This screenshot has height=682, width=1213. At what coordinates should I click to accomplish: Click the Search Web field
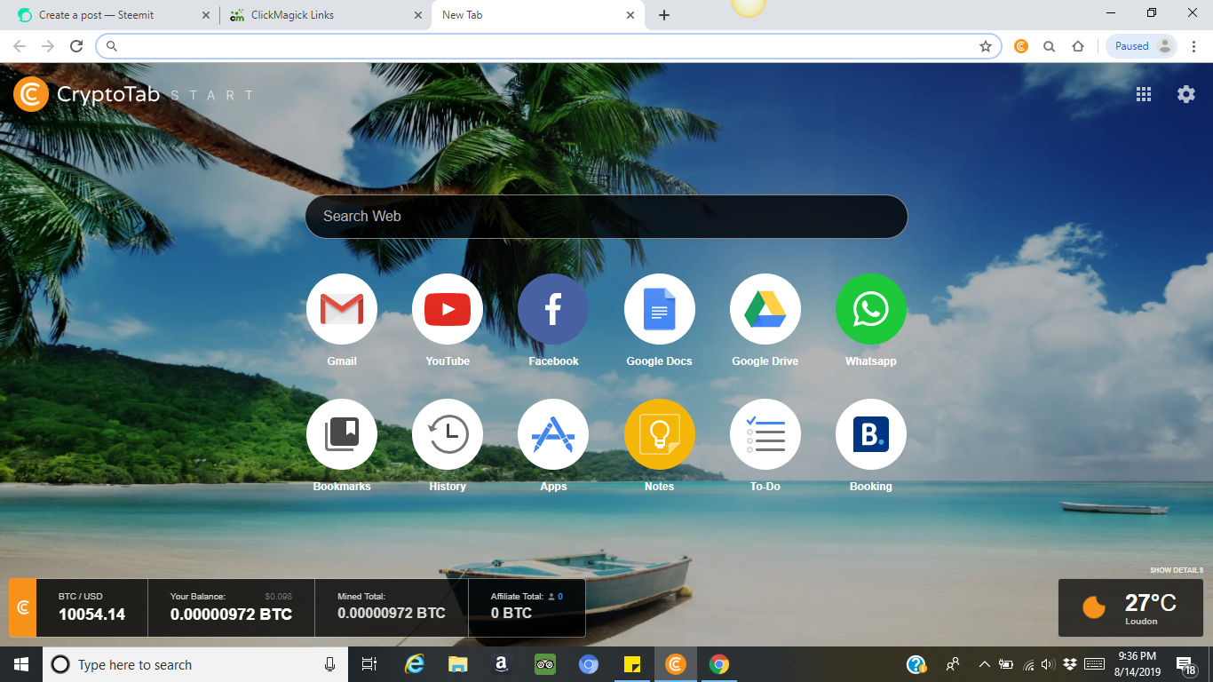click(606, 217)
